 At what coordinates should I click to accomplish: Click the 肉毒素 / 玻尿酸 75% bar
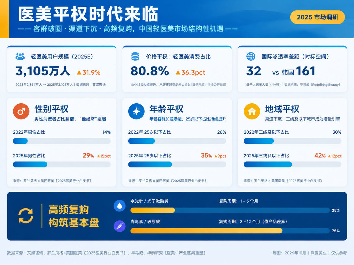tap(230, 231)
